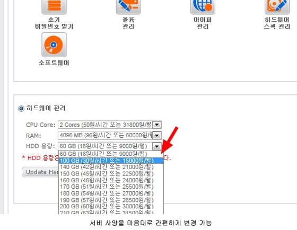297x230 pixels.
Task: Select the 160 GB HDD option
Action: click(x=111, y=180)
